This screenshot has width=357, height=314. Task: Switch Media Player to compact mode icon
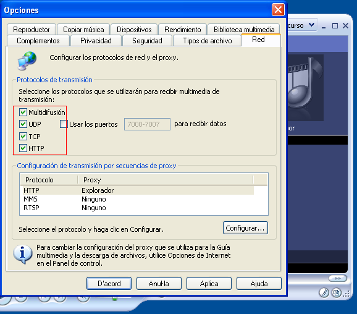coord(337,292)
